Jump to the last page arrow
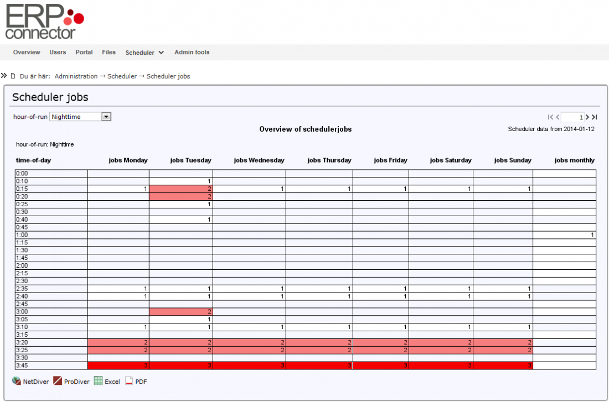Viewport: 609px width, 402px height. coord(595,117)
